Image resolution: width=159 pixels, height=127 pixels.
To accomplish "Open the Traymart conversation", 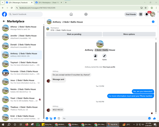I will 21,64.
